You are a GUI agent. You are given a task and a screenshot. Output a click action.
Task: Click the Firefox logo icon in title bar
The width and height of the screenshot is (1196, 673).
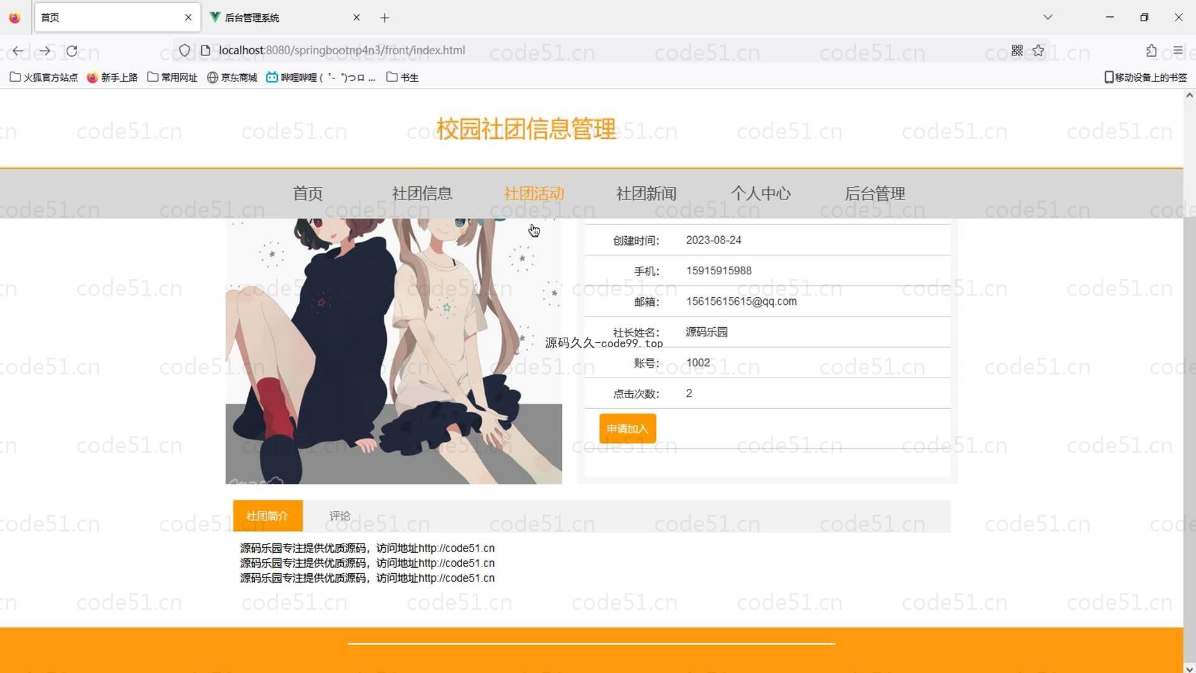(15, 17)
